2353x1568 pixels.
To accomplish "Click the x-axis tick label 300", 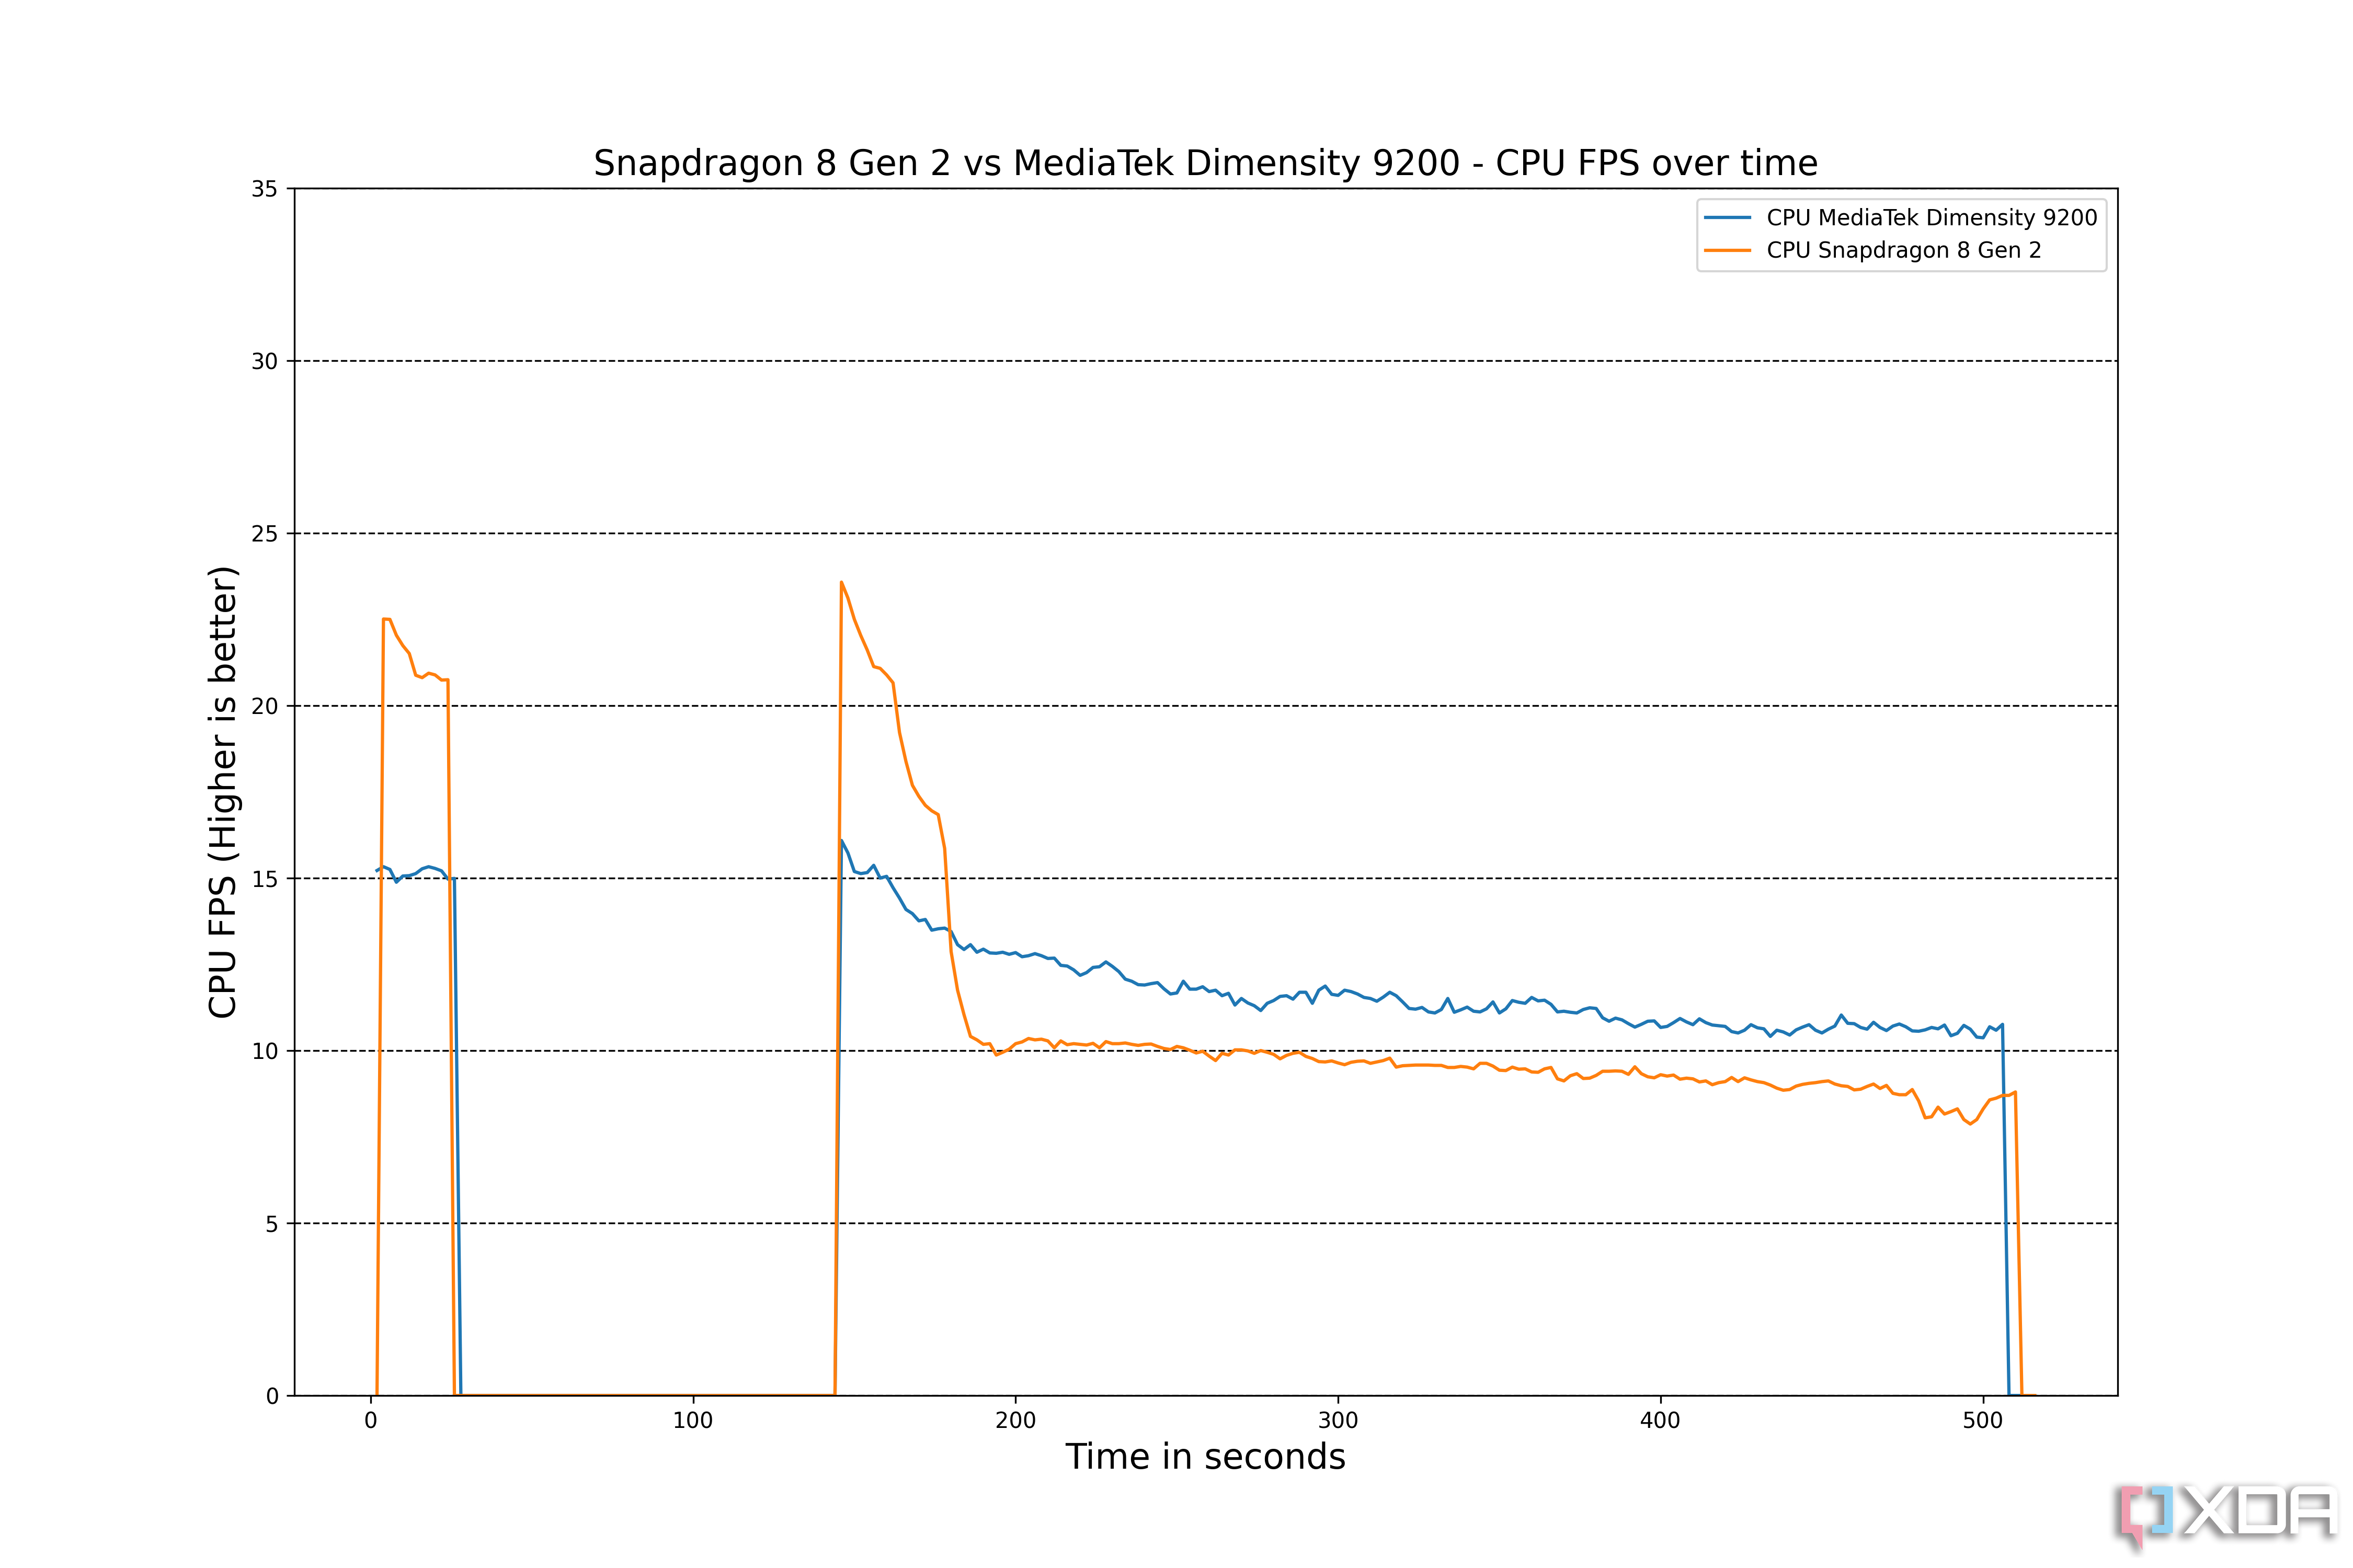I will click(1338, 1421).
